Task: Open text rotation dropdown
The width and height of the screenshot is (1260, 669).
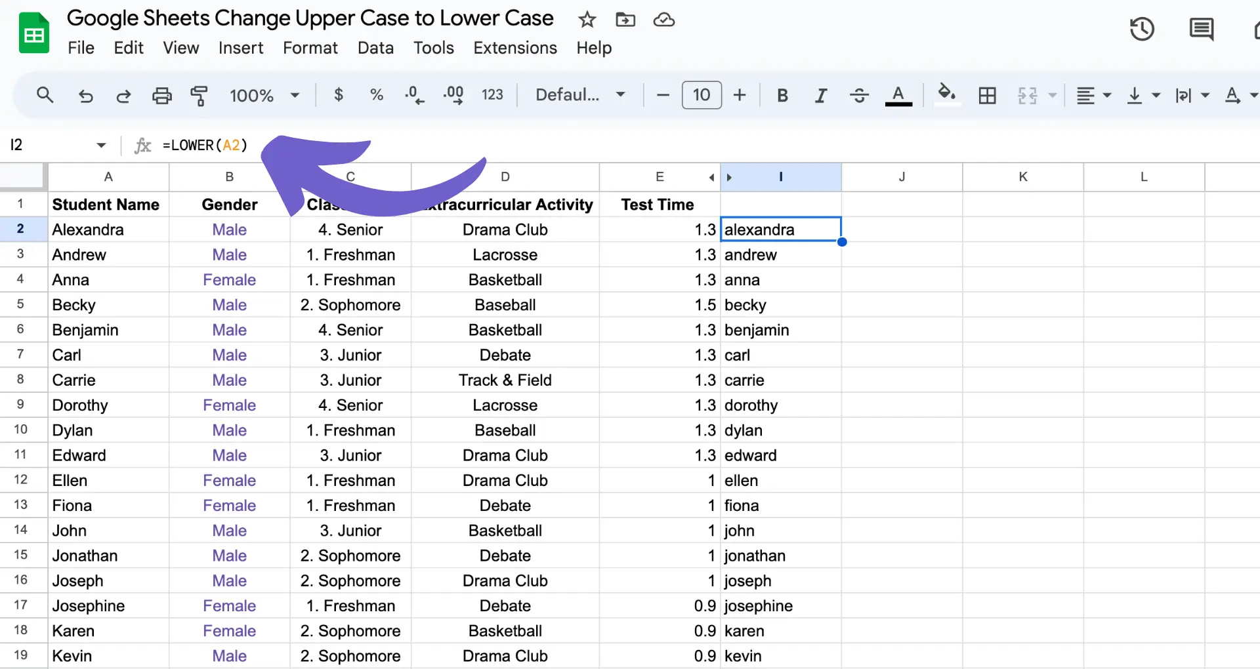Action: [1240, 96]
